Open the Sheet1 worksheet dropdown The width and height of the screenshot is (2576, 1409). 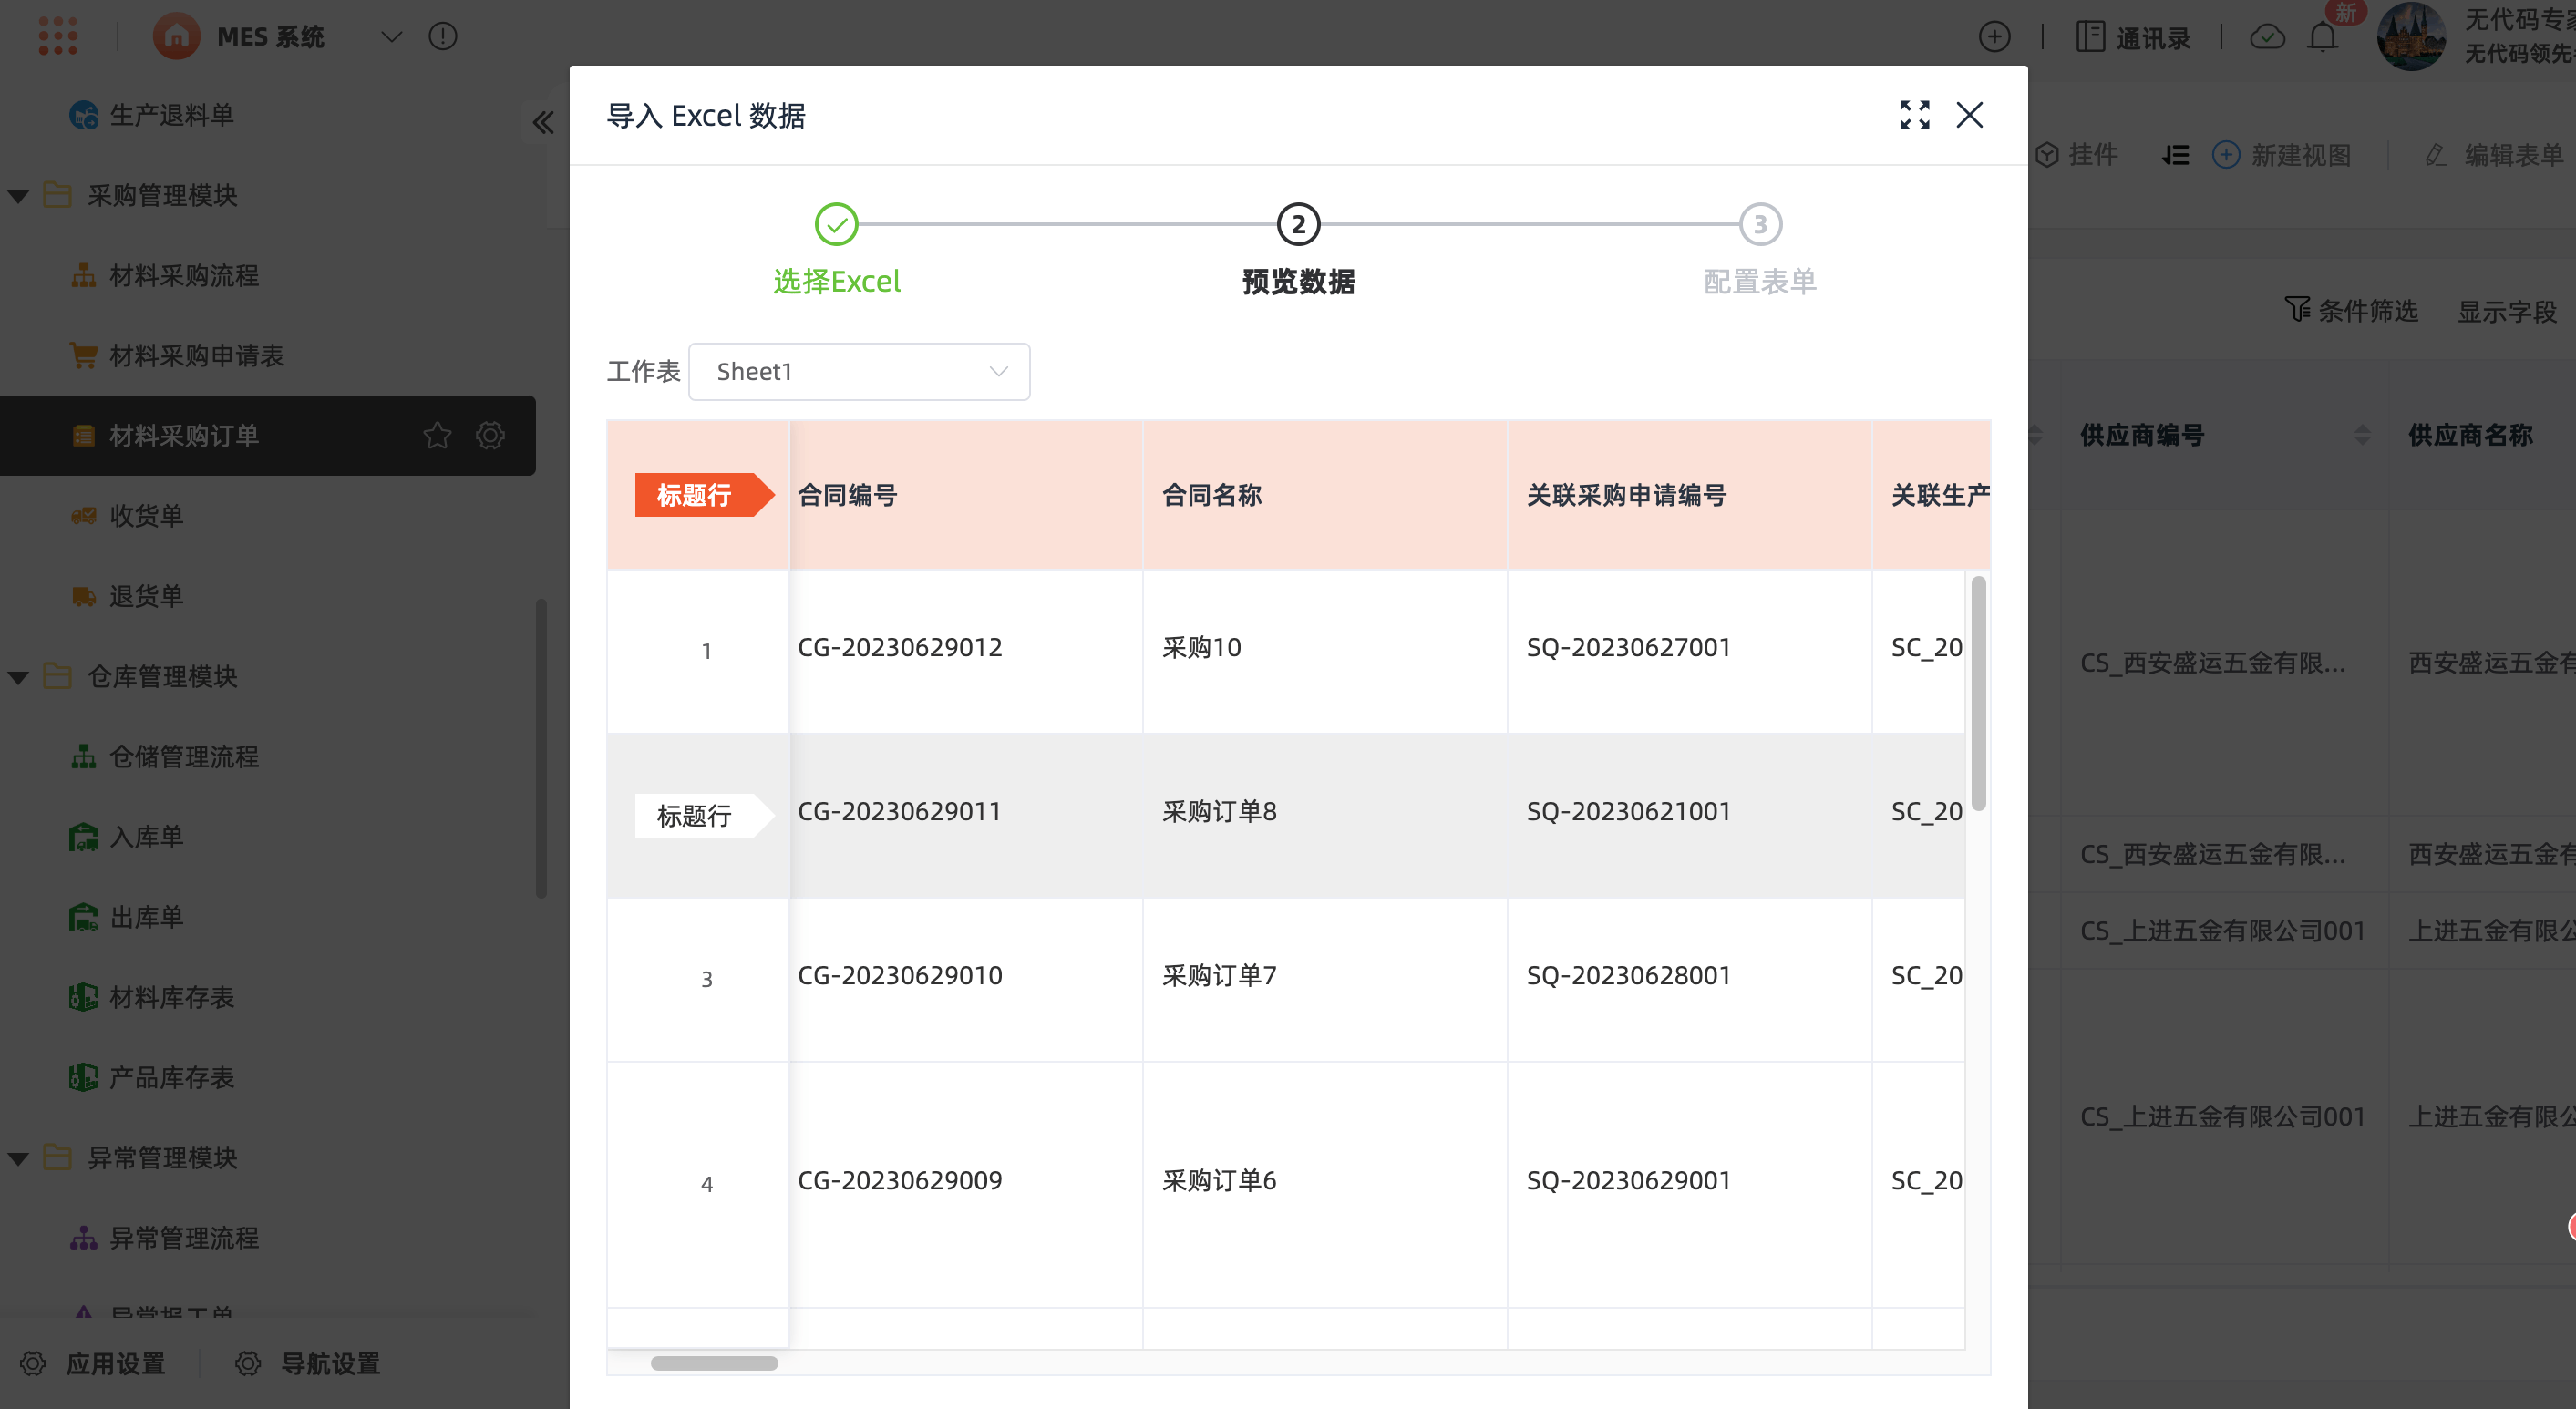(859, 372)
